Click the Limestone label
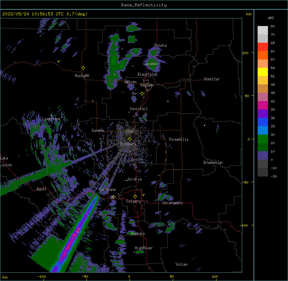 (51, 119)
